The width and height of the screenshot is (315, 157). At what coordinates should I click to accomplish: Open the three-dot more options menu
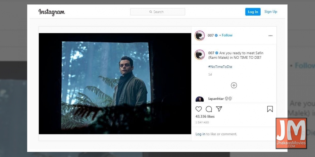(x=270, y=35)
